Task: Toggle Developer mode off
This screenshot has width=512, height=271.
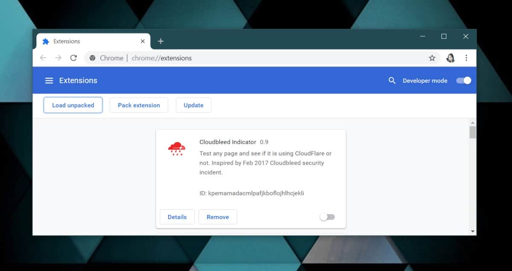Action: click(463, 80)
